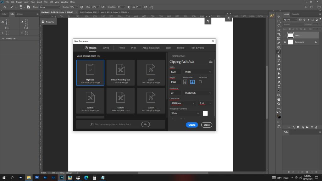Select the Eraser tool
The width and height of the screenshot is (322, 181).
point(279,65)
